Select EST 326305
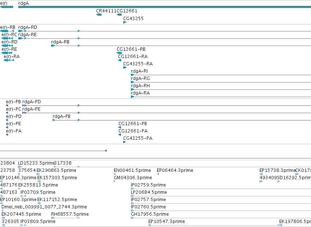This screenshot has height=227, width=311. 10,222
